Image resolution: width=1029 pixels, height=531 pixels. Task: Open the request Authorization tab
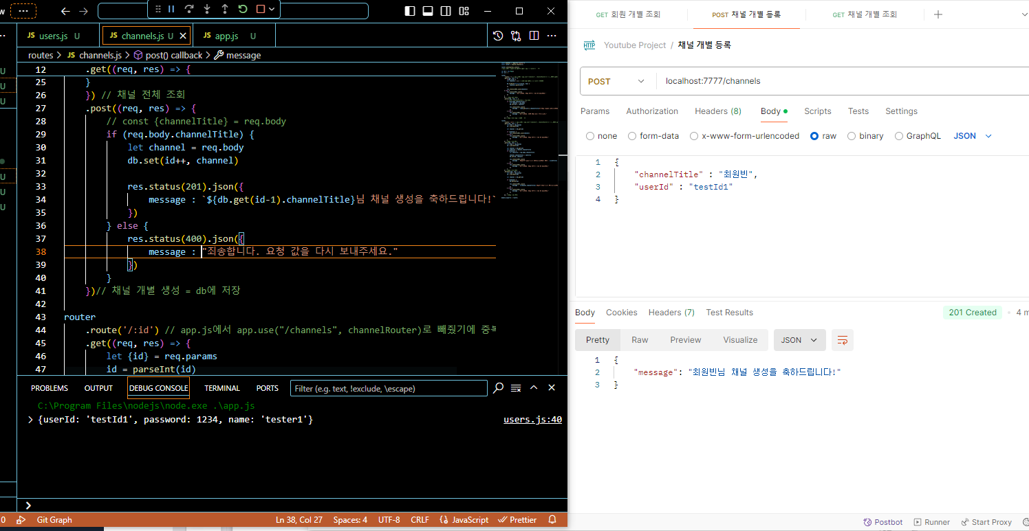coord(652,111)
